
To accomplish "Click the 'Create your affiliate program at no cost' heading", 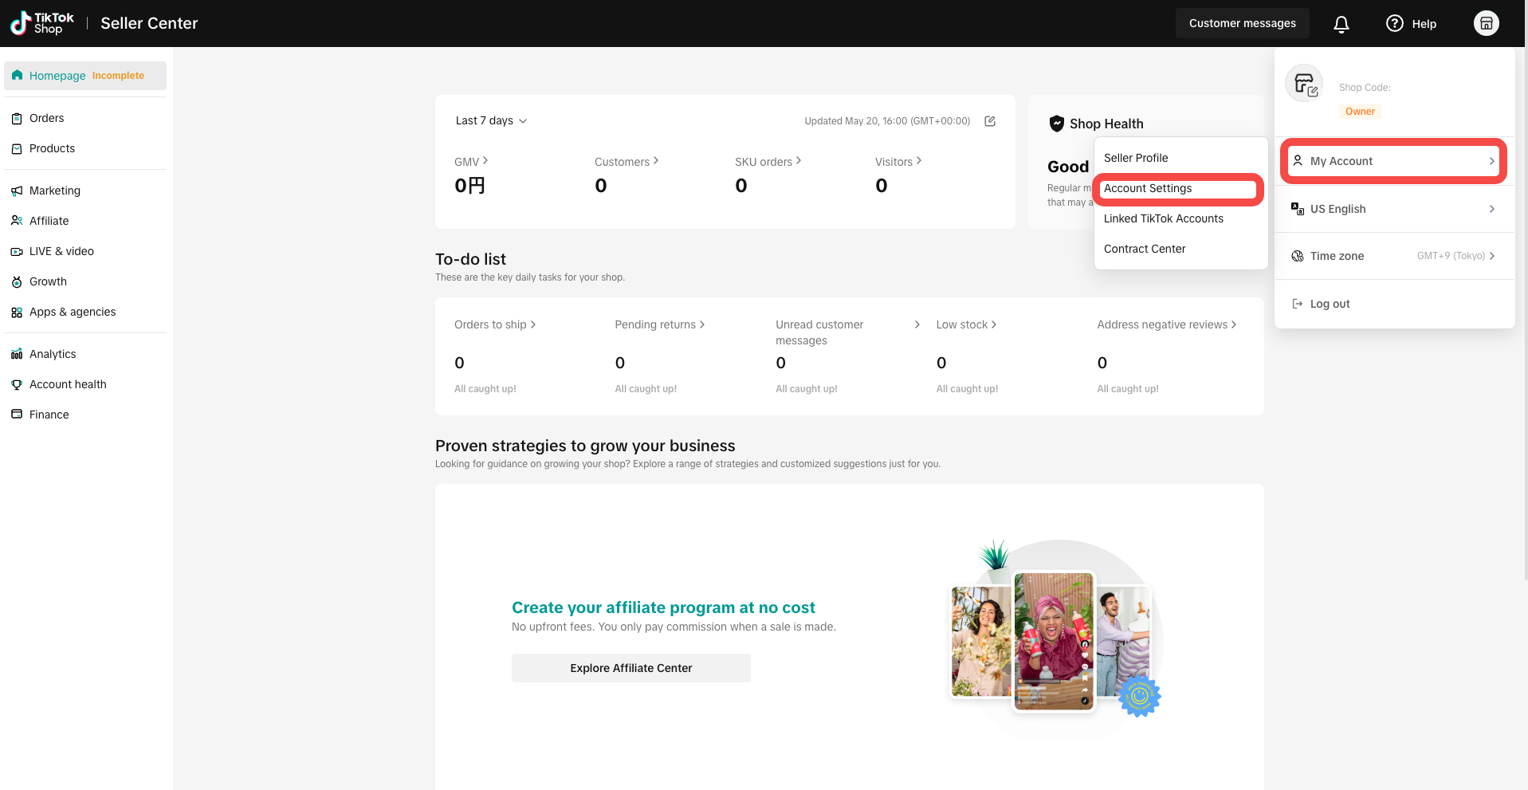I will click(x=663, y=607).
